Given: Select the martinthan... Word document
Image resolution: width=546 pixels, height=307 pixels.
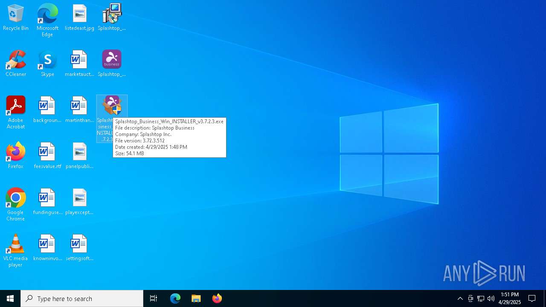Looking at the screenshot, I should [x=79, y=110].
